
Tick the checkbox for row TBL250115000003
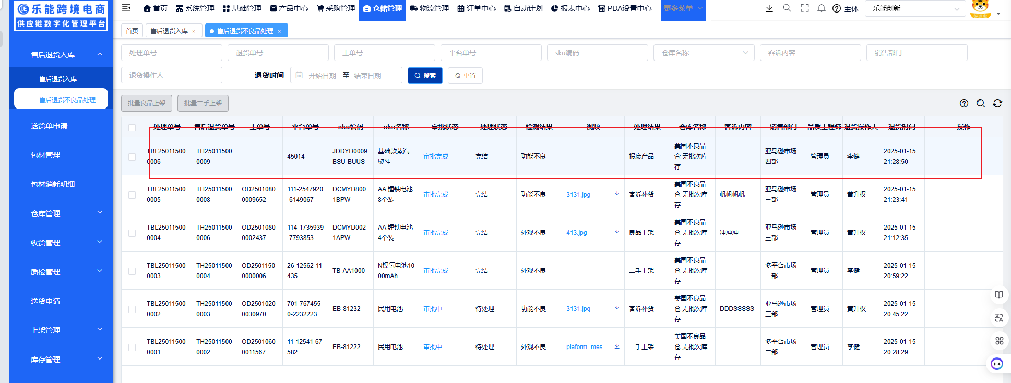(132, 271)
